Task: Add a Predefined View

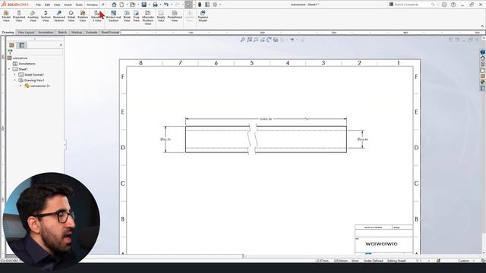Action: (175, 16)
